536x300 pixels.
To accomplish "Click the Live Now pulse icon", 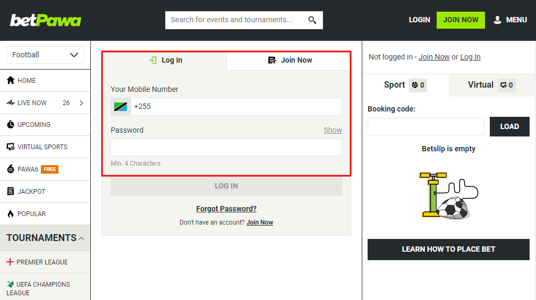I will click(x=11, y=102).
